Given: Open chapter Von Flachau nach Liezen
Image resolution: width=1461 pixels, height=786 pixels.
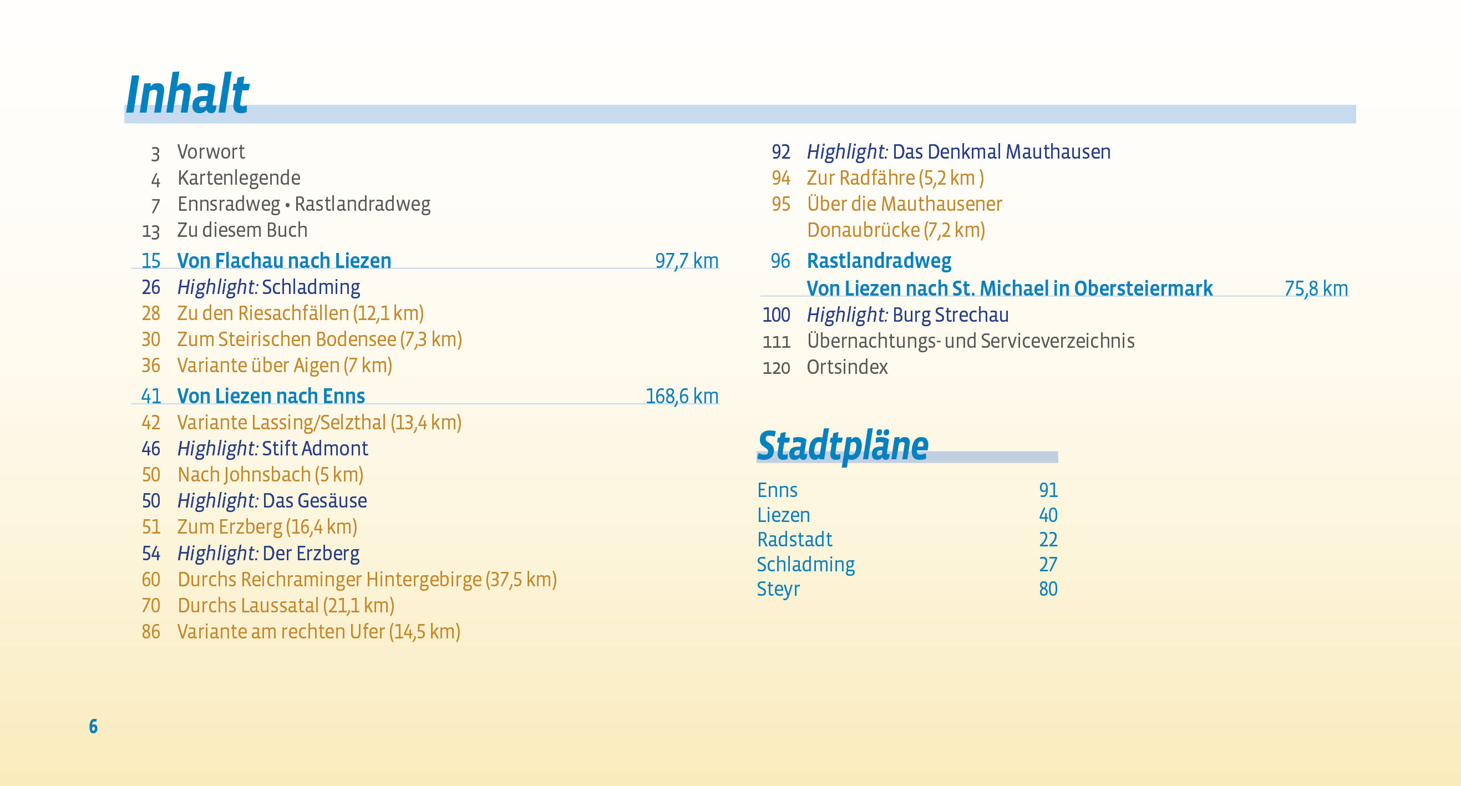Looking at the screenshot, I should (283, 261).
